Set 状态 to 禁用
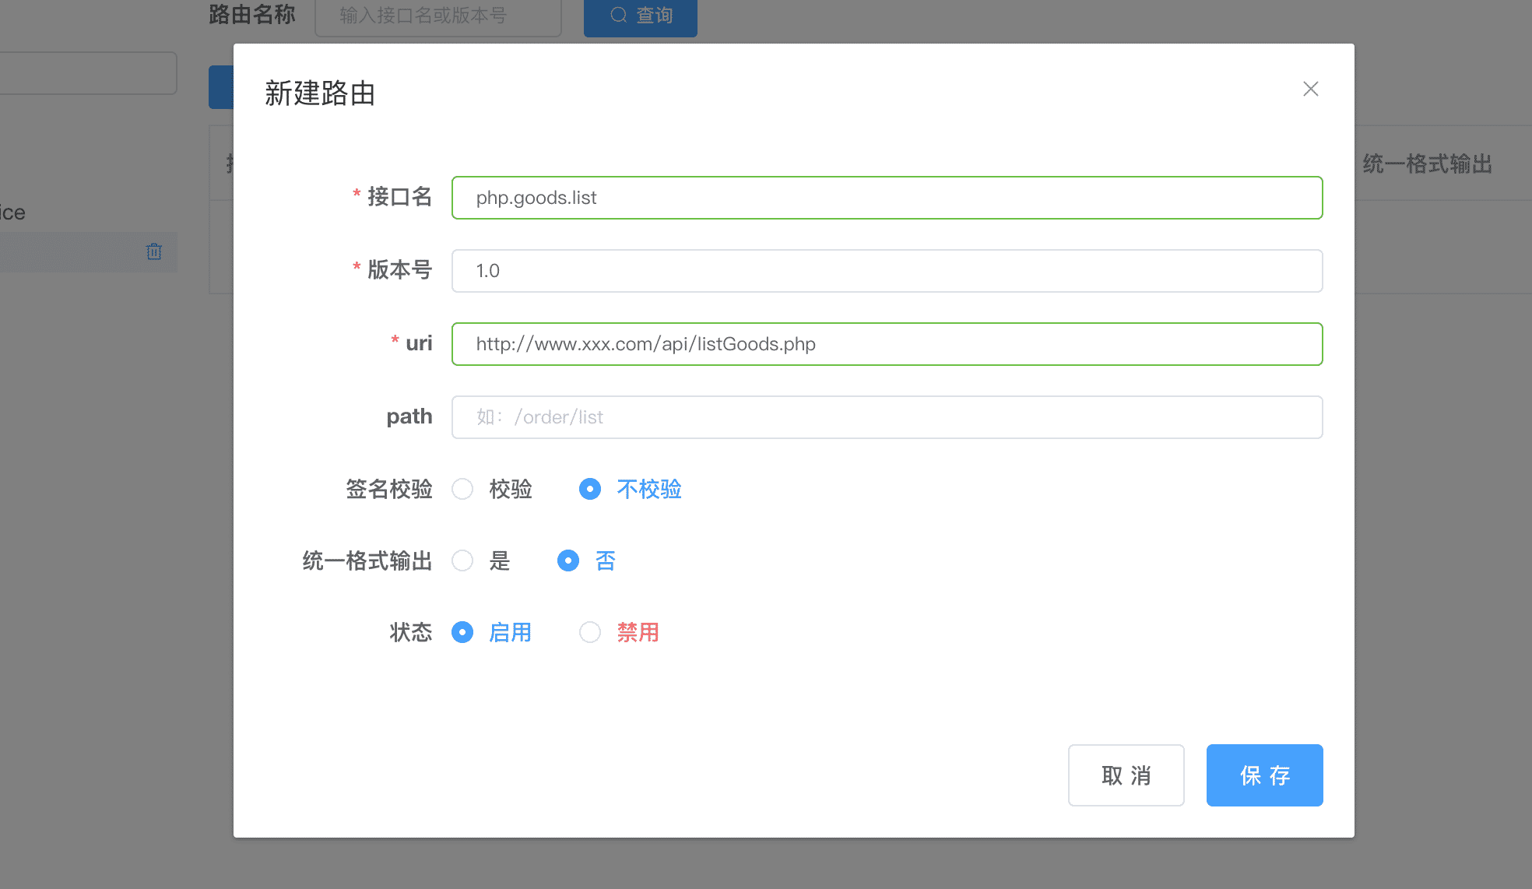The height and width of the screenshot is (889, 1532). 590,632
